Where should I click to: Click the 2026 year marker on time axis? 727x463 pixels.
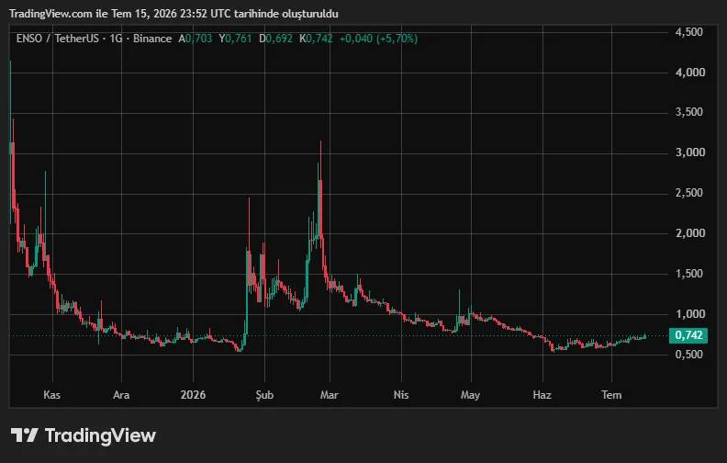point(193,395)
